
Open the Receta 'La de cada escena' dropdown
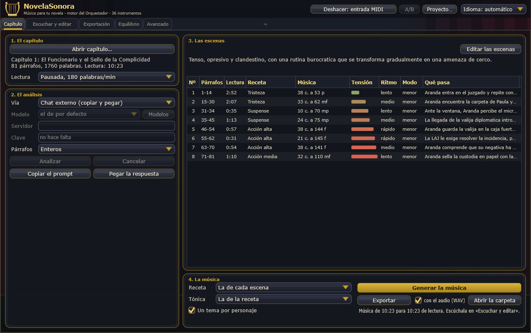[284, 287]
